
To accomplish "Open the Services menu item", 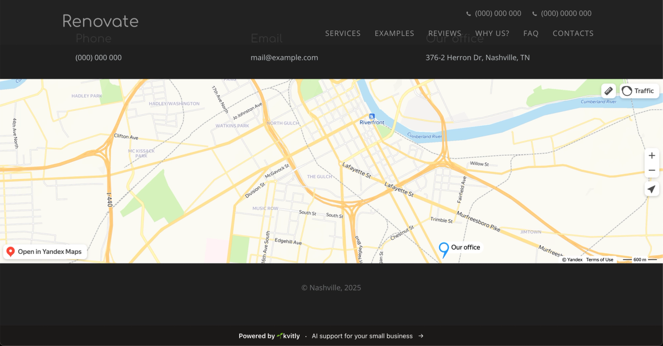I will (x=343, y=33).
